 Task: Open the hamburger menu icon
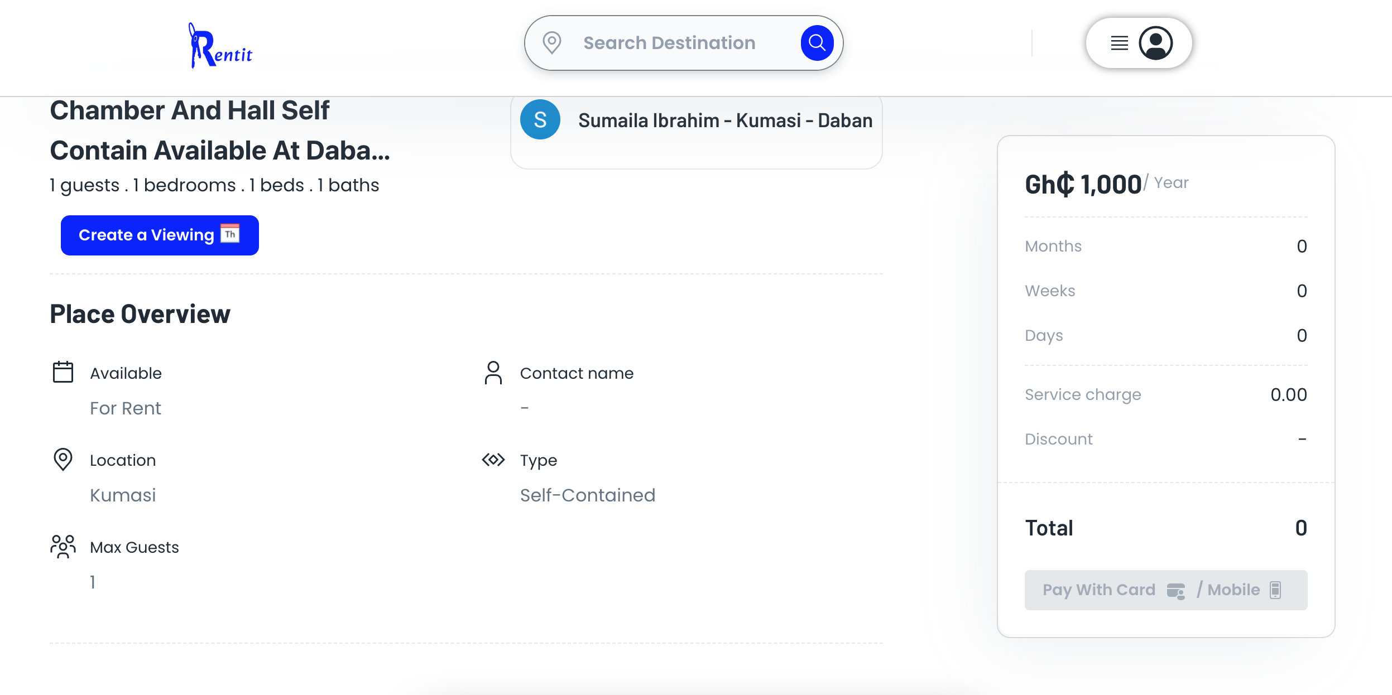(x=1119, y=43)
